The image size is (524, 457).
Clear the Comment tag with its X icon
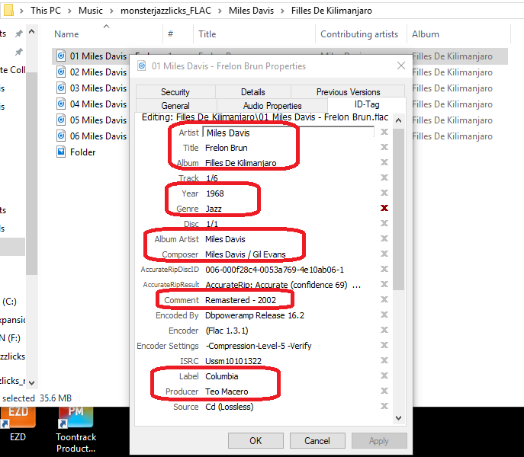click(x=384, y=300)
